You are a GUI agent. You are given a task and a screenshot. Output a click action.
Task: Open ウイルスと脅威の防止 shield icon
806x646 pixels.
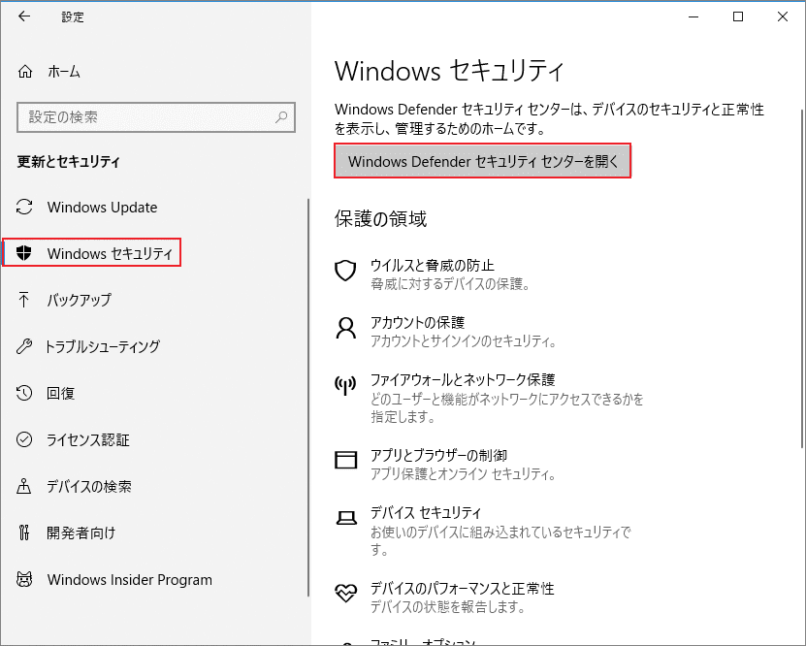click(345, 271)
